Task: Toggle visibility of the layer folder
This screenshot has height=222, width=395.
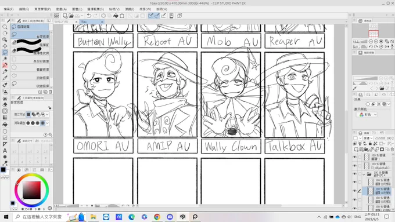Action: pos(355,174)
